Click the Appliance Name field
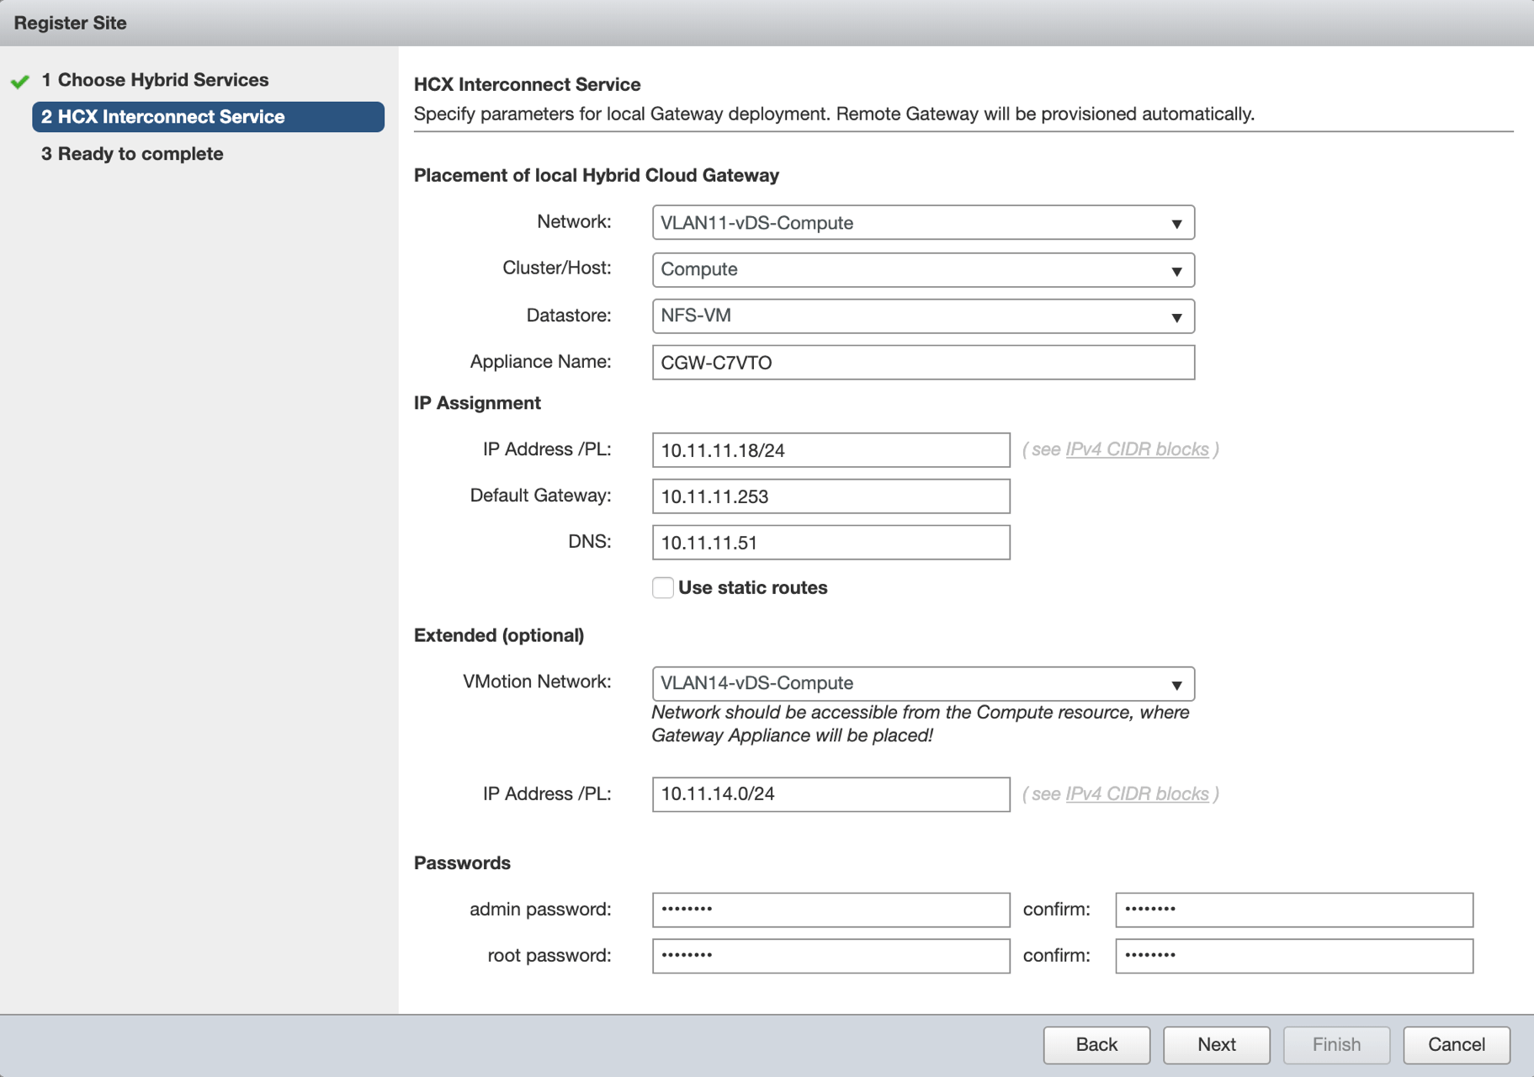The width and height of the screenshot is (1534, 1077). [x=922, y=363]
